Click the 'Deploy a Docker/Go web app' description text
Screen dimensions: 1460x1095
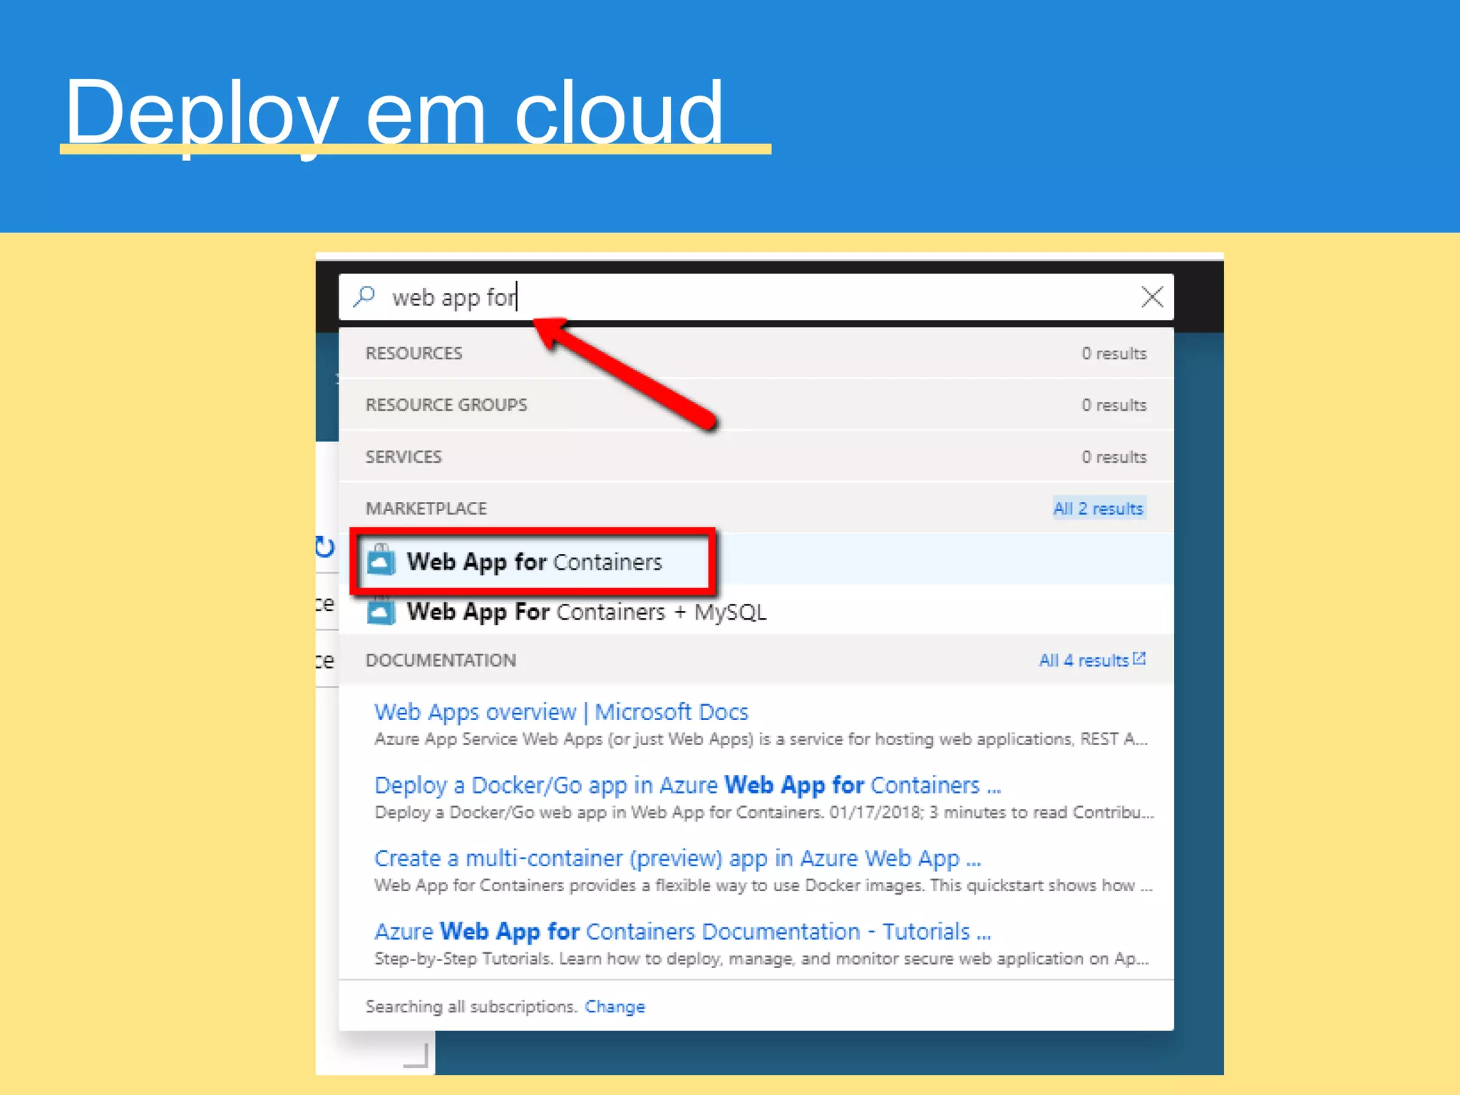(764, 812)
